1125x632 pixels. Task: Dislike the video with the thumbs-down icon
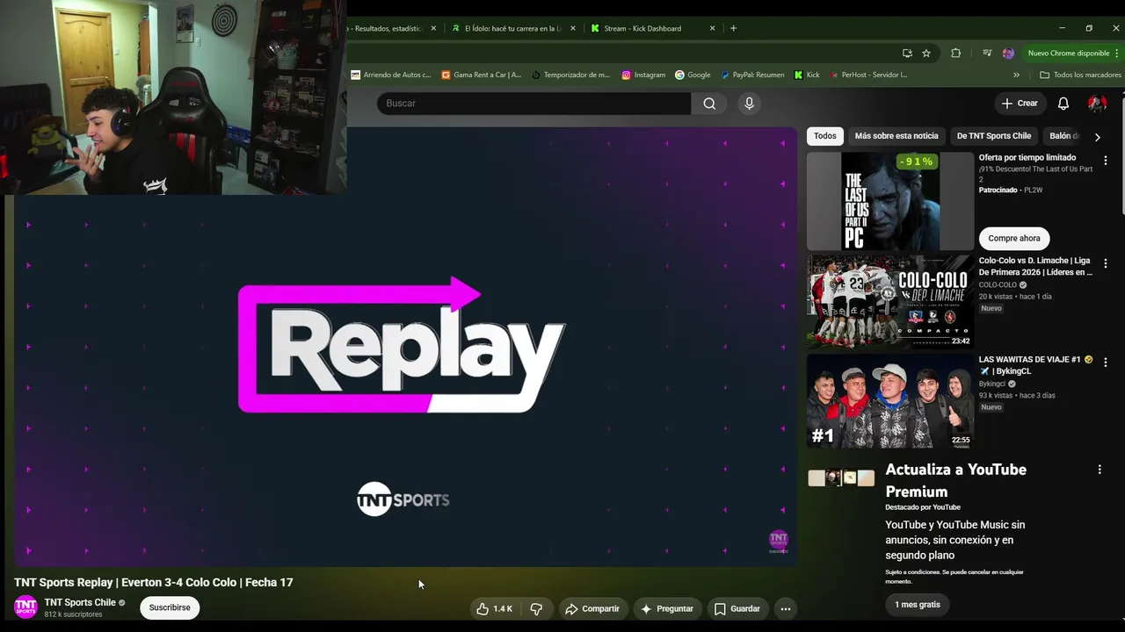tap(536, 608)
